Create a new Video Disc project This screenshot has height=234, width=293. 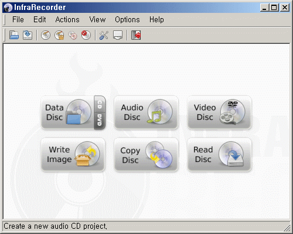219,112
